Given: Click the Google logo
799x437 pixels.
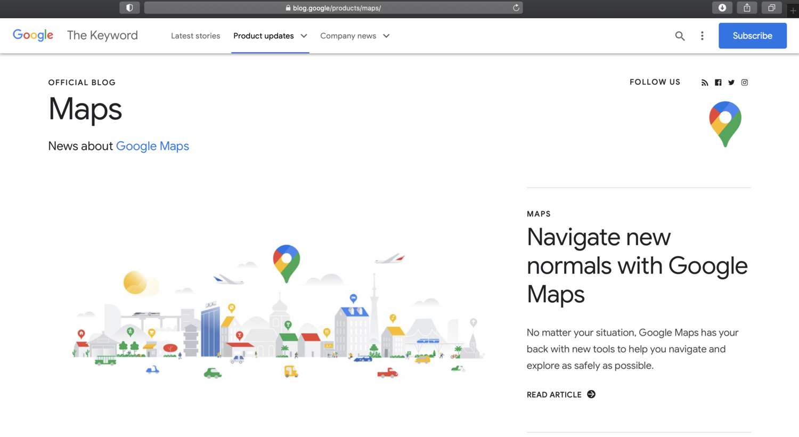Looking at the screenshot, I should 33,35.
